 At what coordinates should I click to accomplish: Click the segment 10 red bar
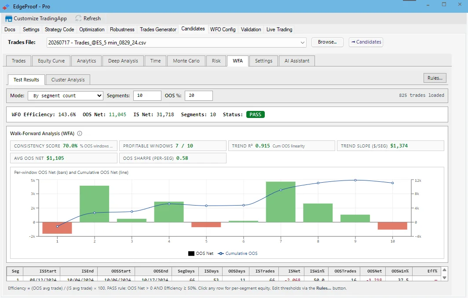pyautogui.click(x=392, y=226)
